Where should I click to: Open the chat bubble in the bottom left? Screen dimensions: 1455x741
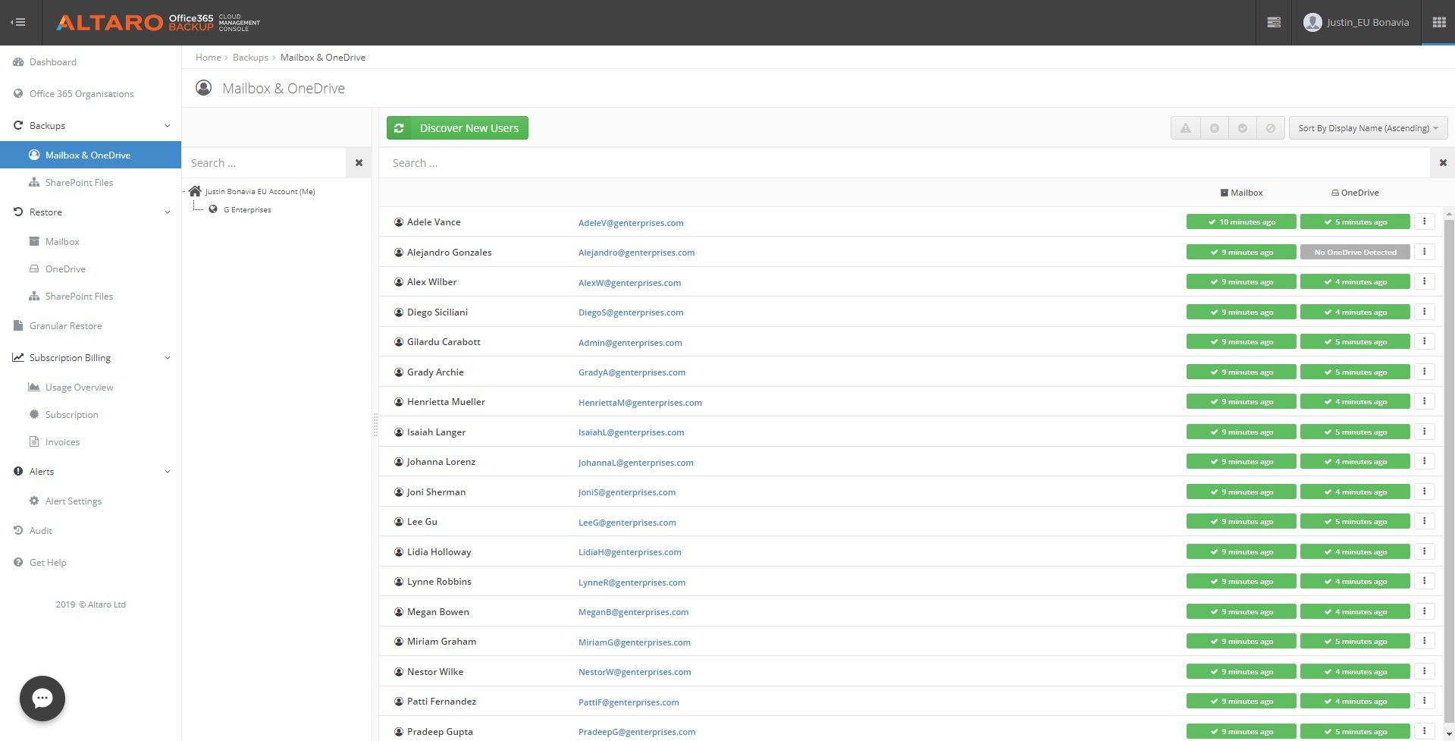click(42, 699)
